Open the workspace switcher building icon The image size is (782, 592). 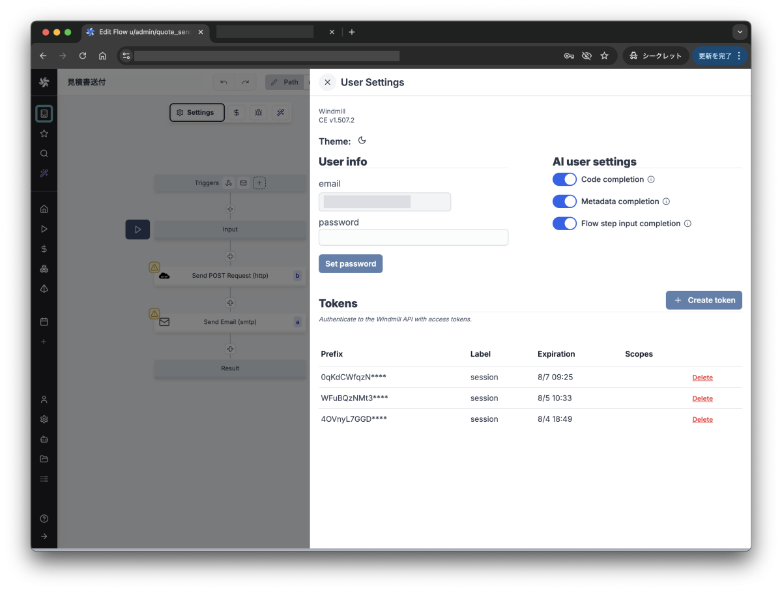(x=44, y=113)
